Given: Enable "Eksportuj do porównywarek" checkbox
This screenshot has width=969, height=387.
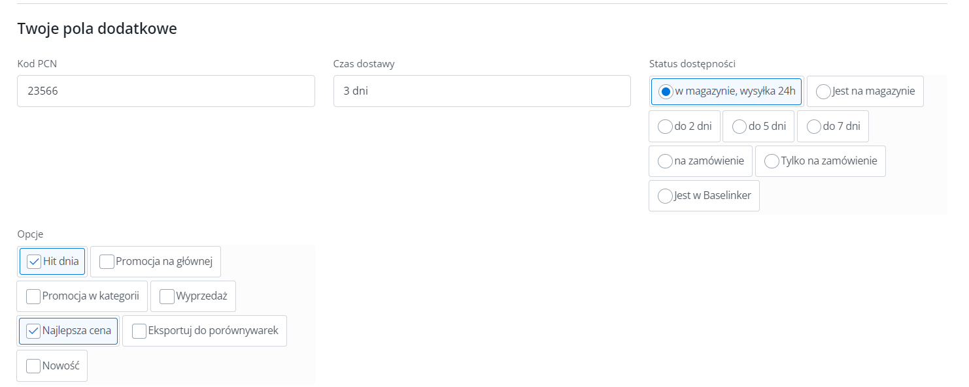Looking at the screenshot, I should (139, 331).
